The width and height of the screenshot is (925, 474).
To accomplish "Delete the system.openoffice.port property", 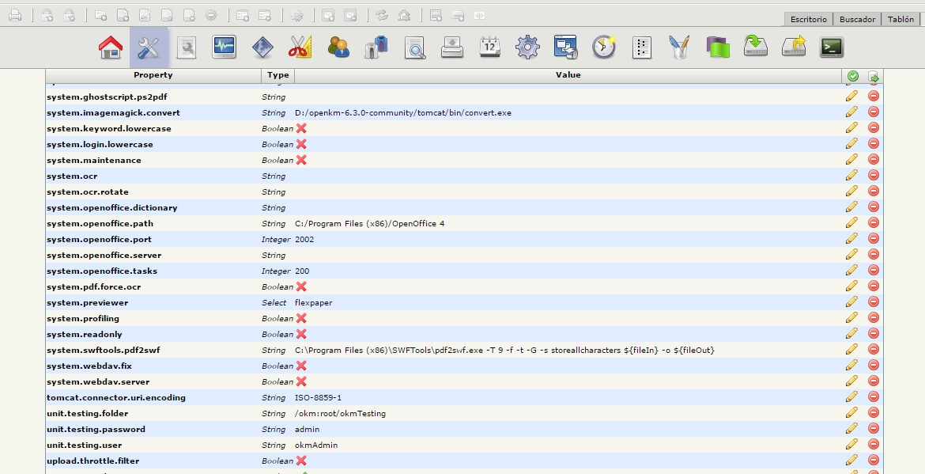I will [x=874, y=239].
